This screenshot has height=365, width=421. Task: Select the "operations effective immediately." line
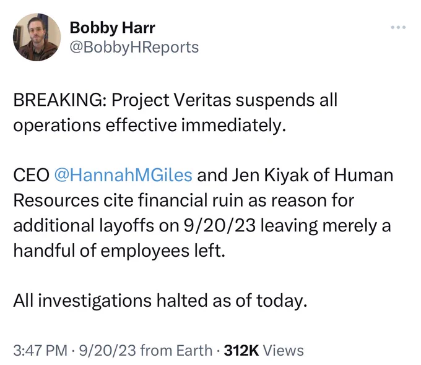150,125
